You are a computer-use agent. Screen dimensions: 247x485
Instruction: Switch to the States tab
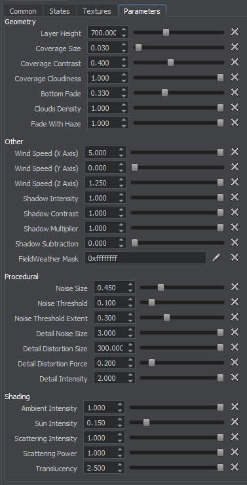pyautogui.click(x=60, y=11)
